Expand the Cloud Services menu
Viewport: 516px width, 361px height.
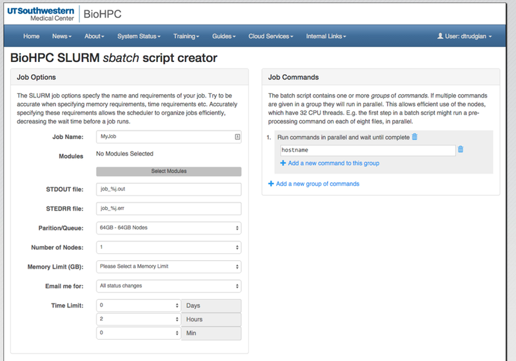pyautogui.click(x=271, y=36)
